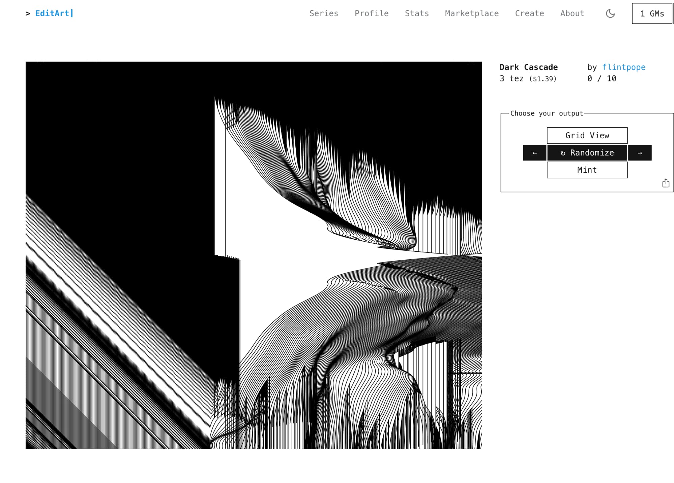This screenshot has height=483, width=674.
Task: Visit flintpope's artist profile
Action: (624, 67)
